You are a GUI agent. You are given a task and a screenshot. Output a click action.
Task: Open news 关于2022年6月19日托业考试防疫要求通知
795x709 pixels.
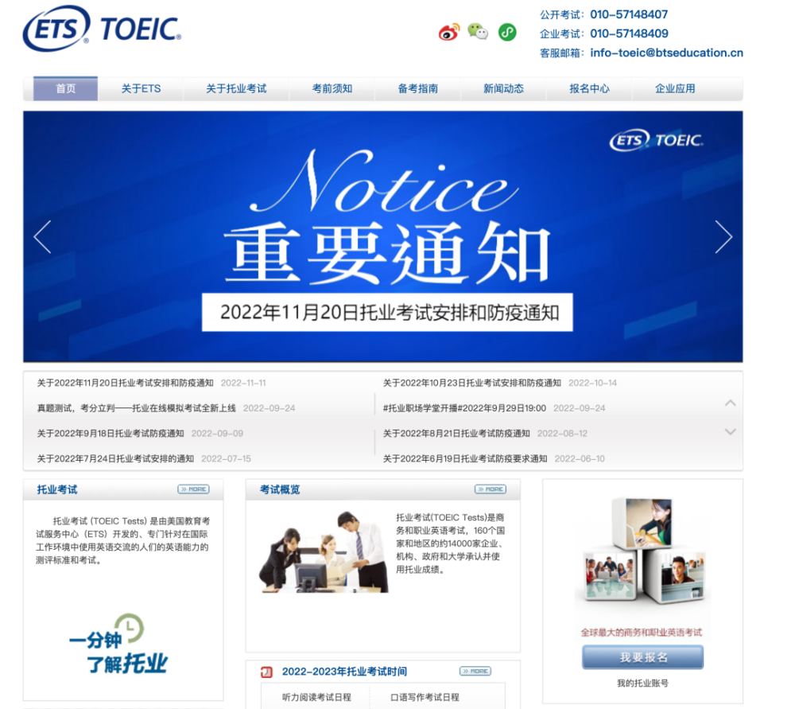click(465, 459)
